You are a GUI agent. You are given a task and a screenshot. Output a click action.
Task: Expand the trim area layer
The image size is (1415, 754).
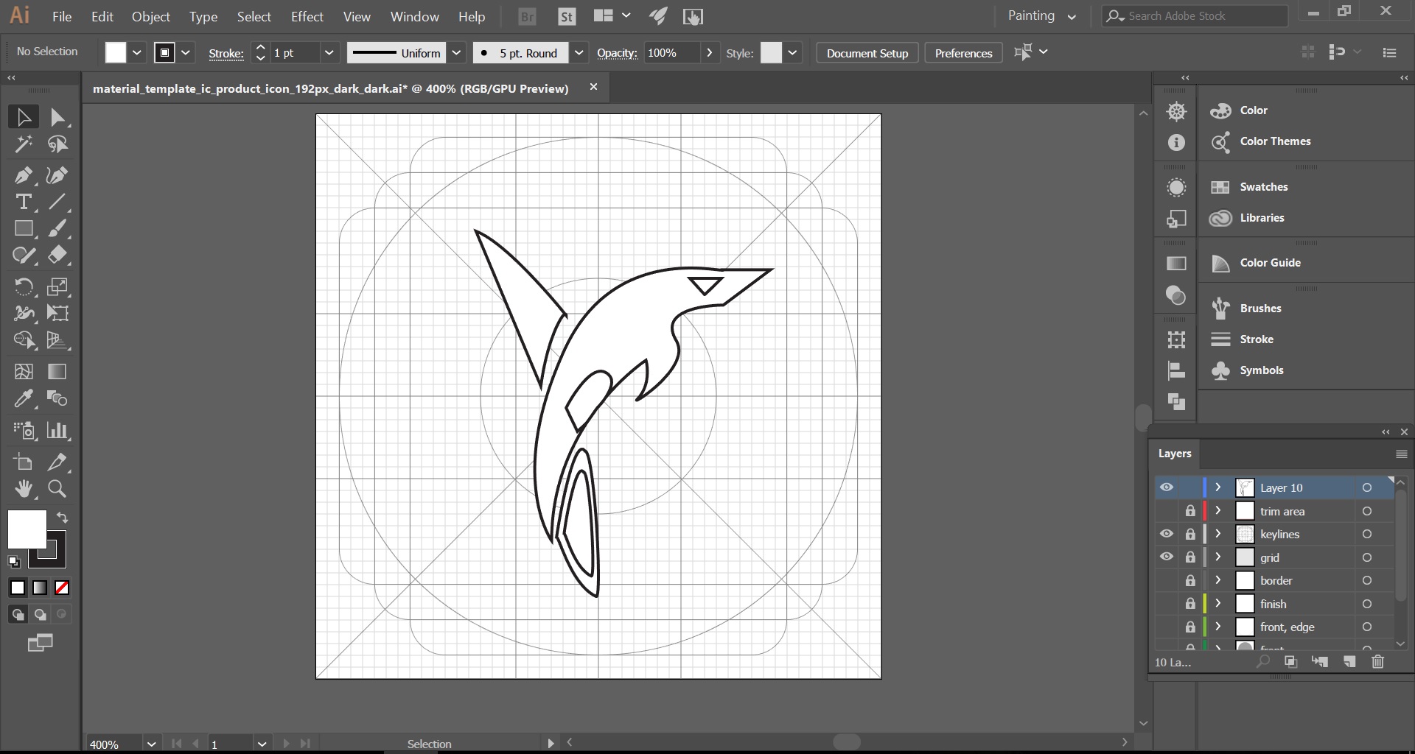tap(1218, 511)
